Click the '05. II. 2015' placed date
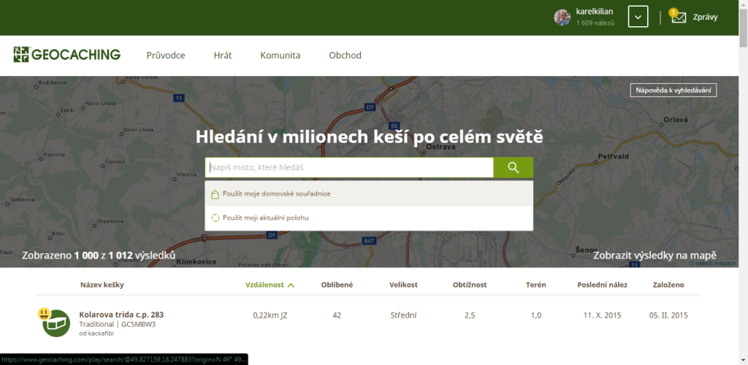This screenshot has height=365, width=748. [x=668, y=315]
